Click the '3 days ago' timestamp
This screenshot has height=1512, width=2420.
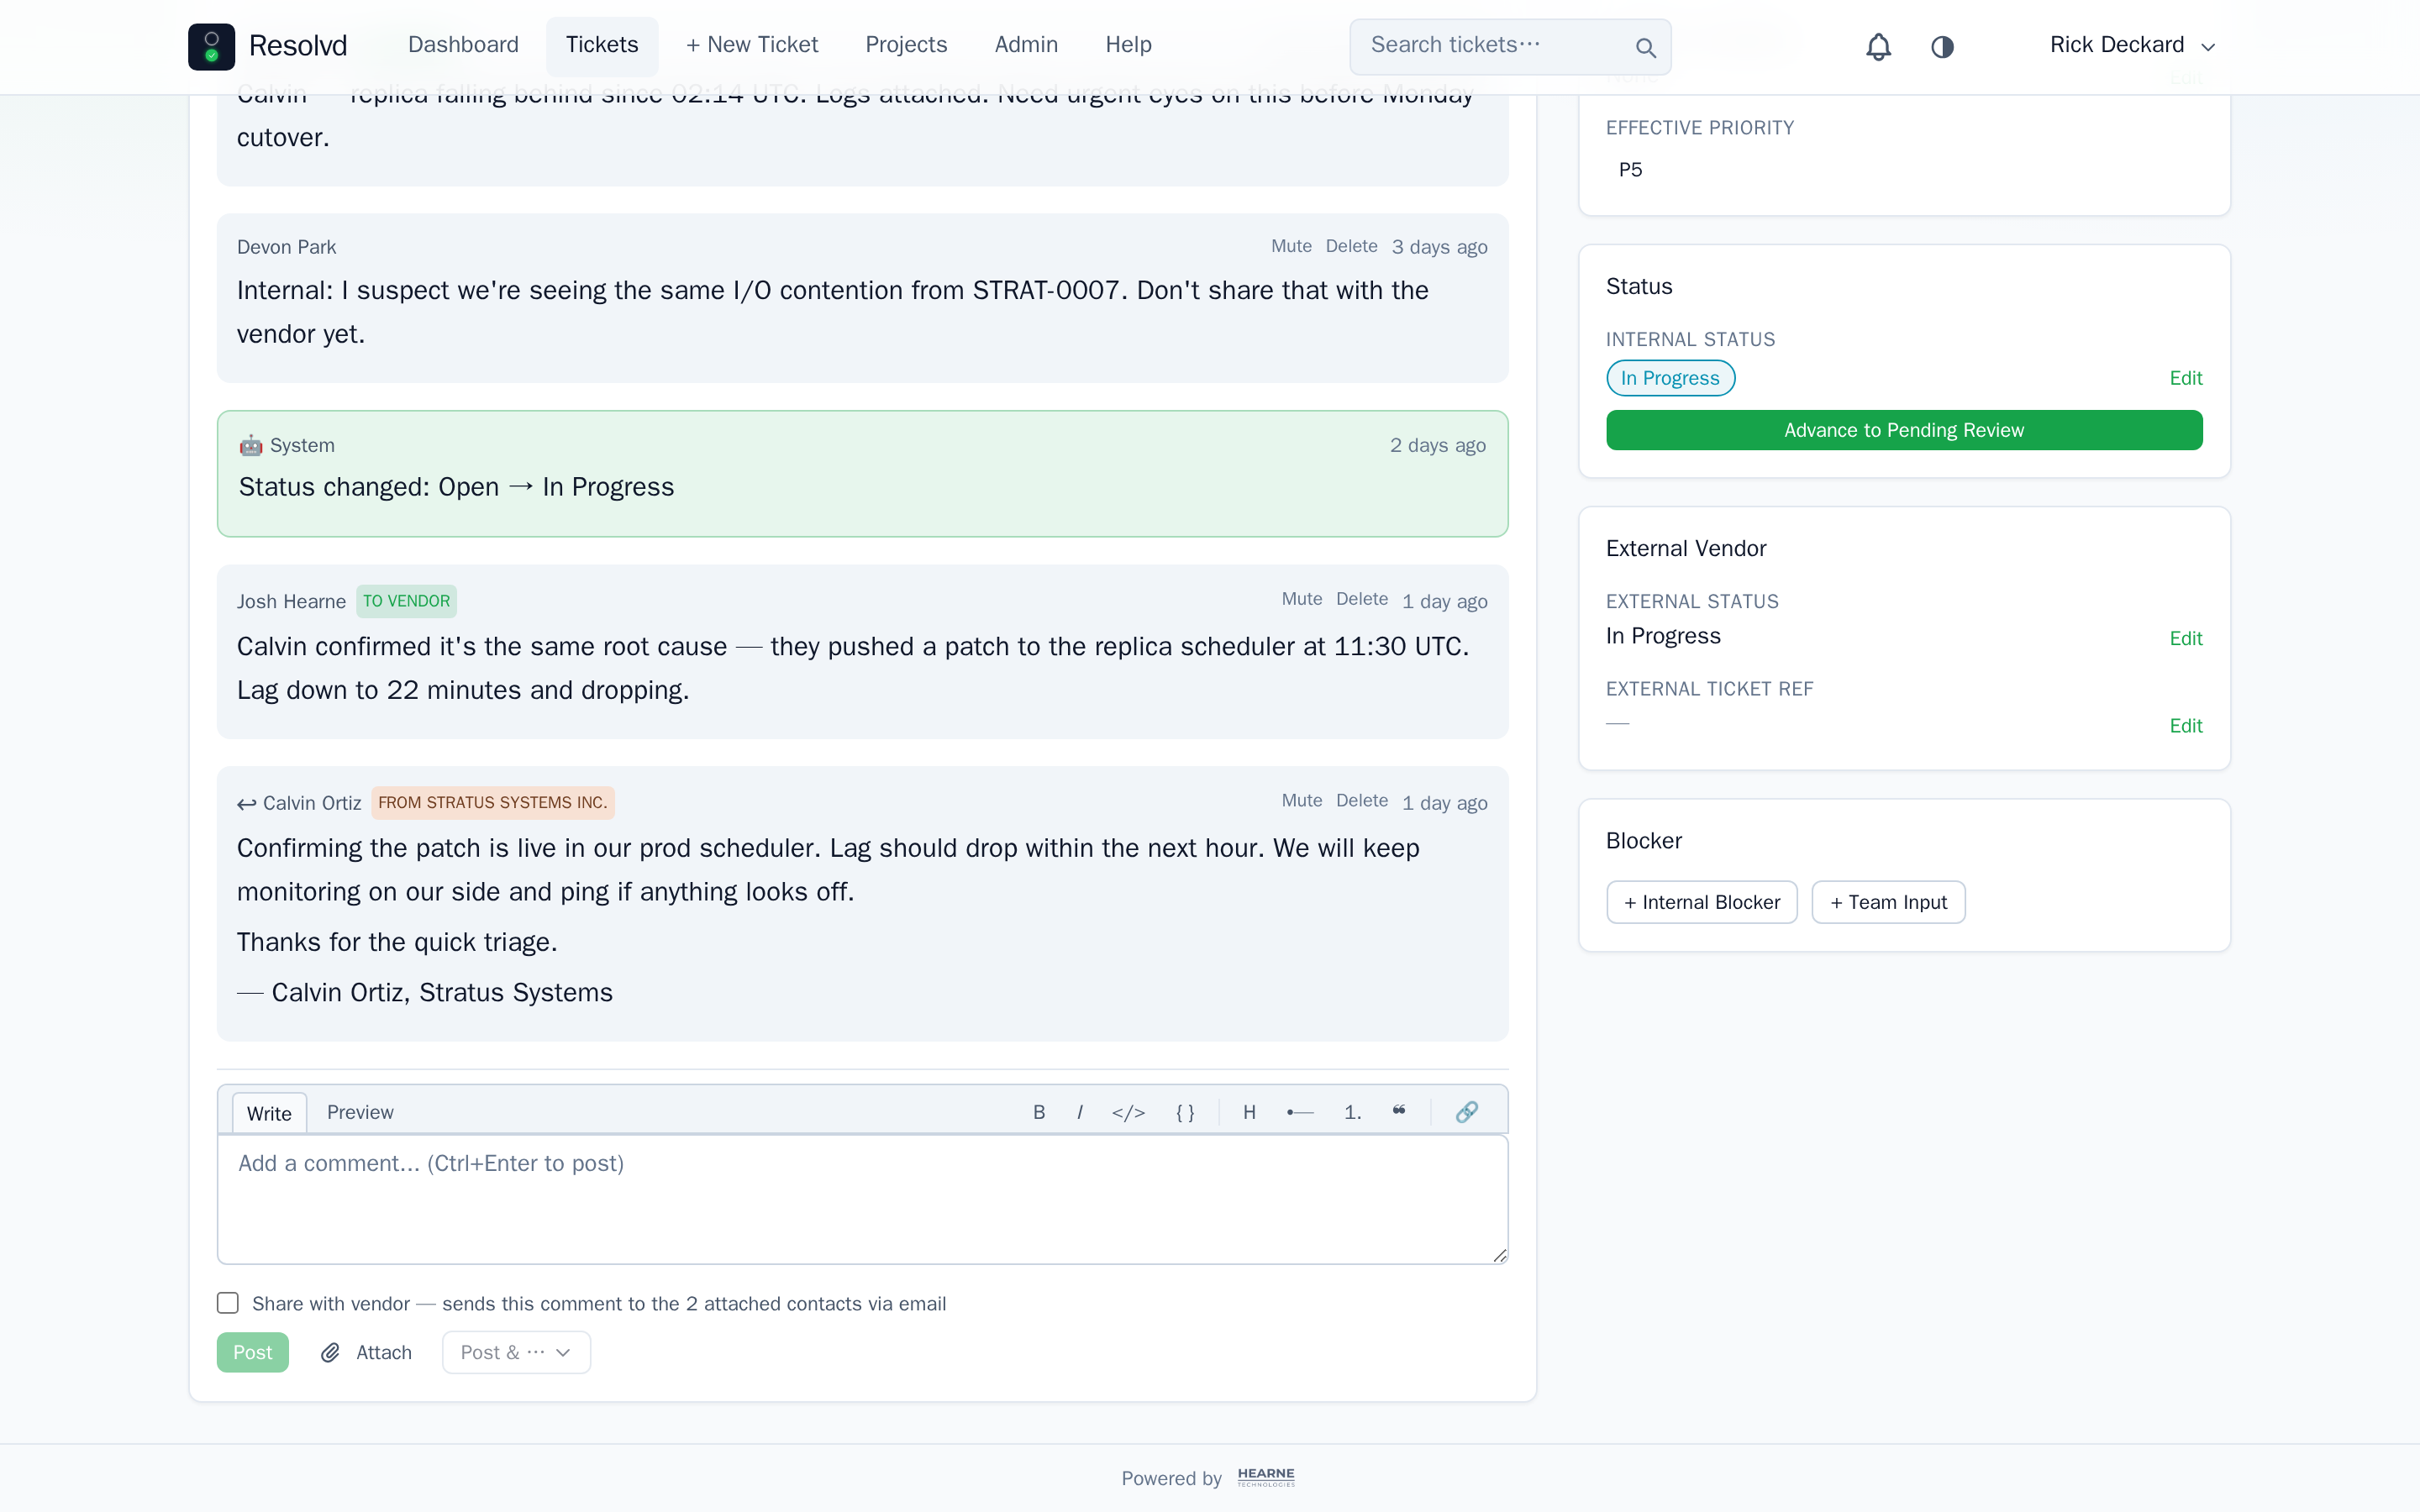point(1439,247)
